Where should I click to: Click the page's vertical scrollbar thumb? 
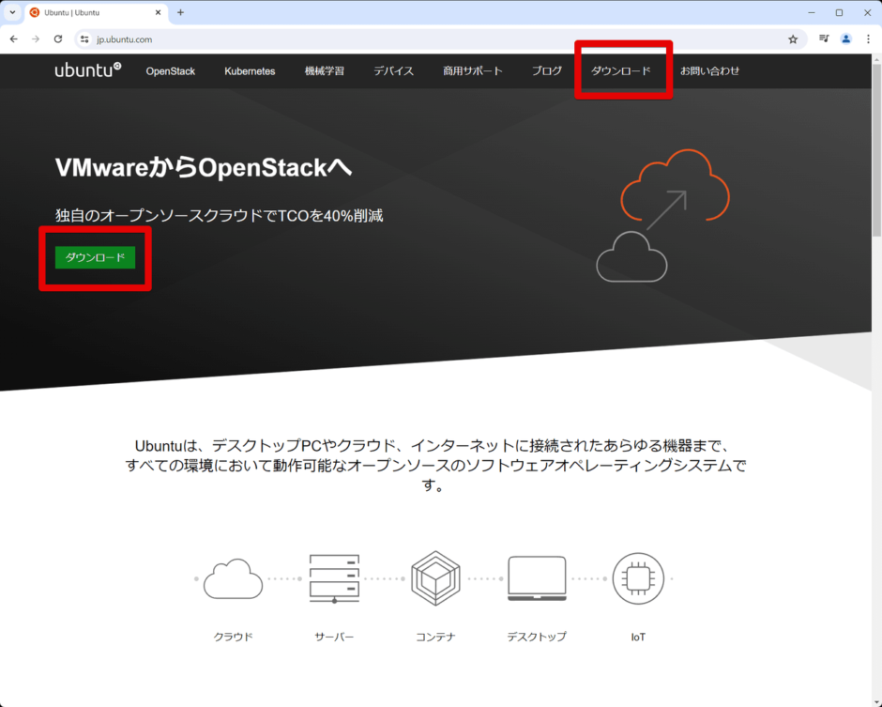click(x=876, y=149)
